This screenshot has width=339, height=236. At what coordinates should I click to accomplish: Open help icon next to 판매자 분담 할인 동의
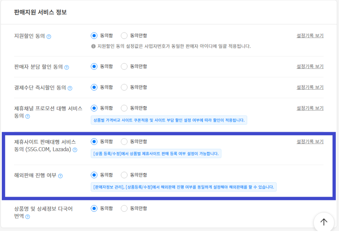(67, 67)
